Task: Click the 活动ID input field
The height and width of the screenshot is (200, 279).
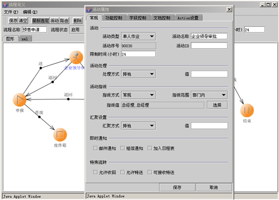Action: 209,46
